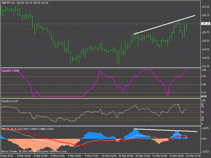Click the Laguerre 0.15 scale value
The image size is (211, 158).
coord(204,92)
